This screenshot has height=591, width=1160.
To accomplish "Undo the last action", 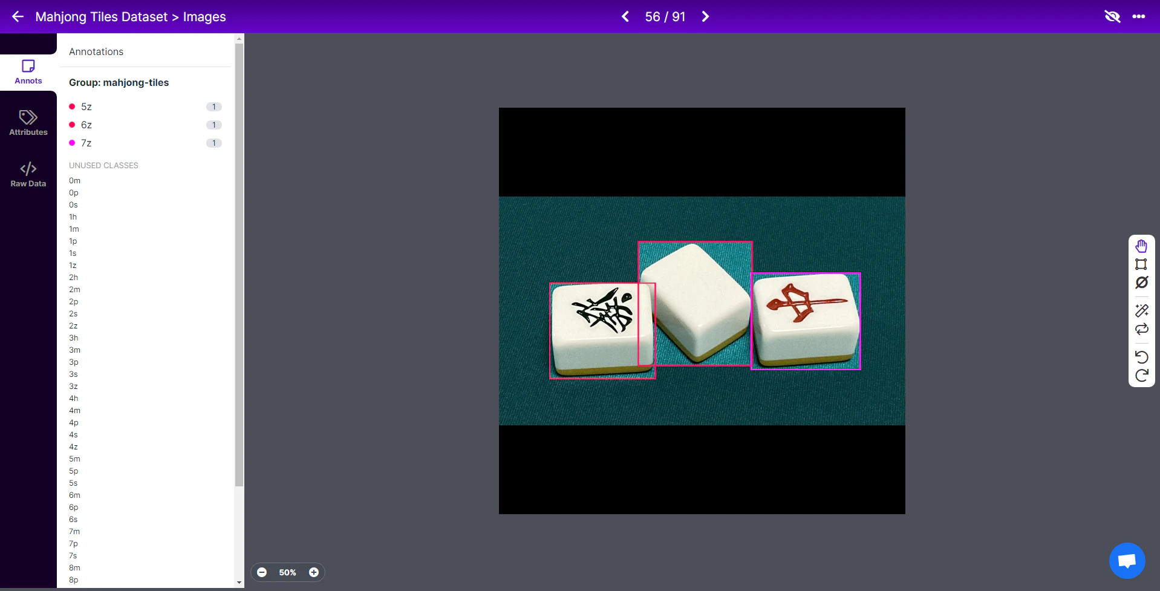I will [x=1141, y=357].
